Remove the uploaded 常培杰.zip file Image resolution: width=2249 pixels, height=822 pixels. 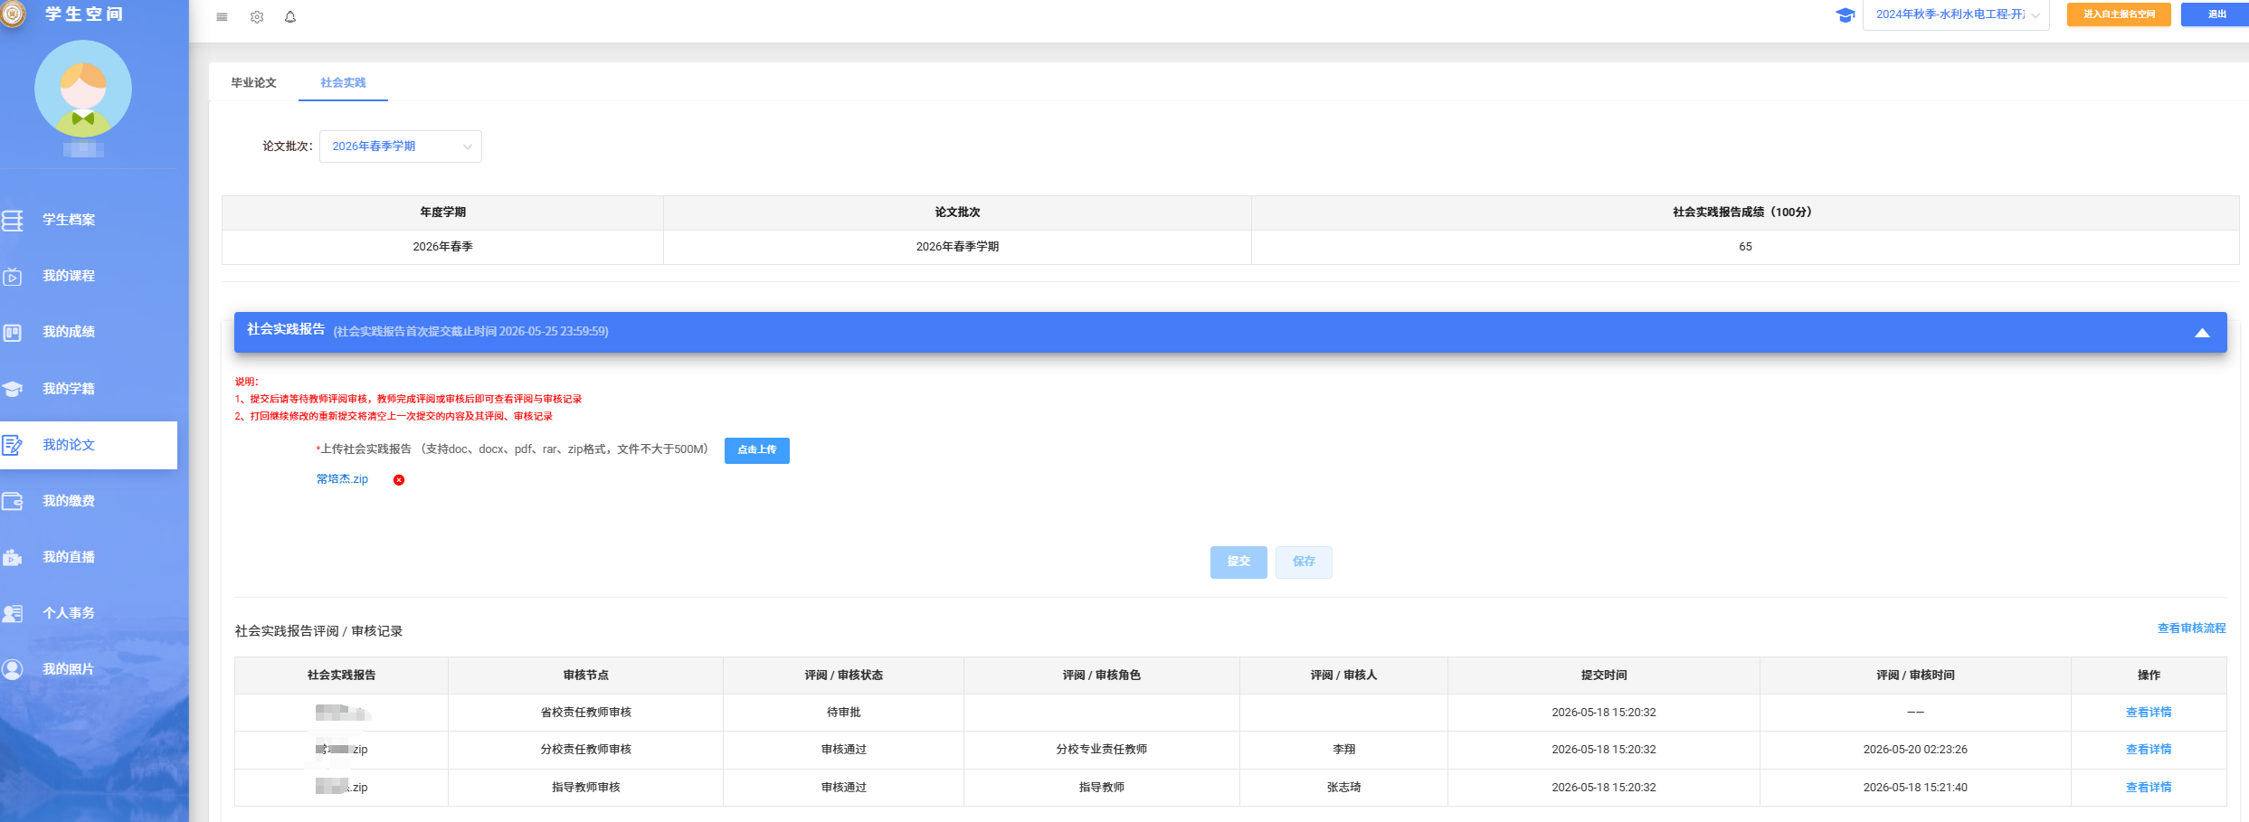click(x=399, y=480)
